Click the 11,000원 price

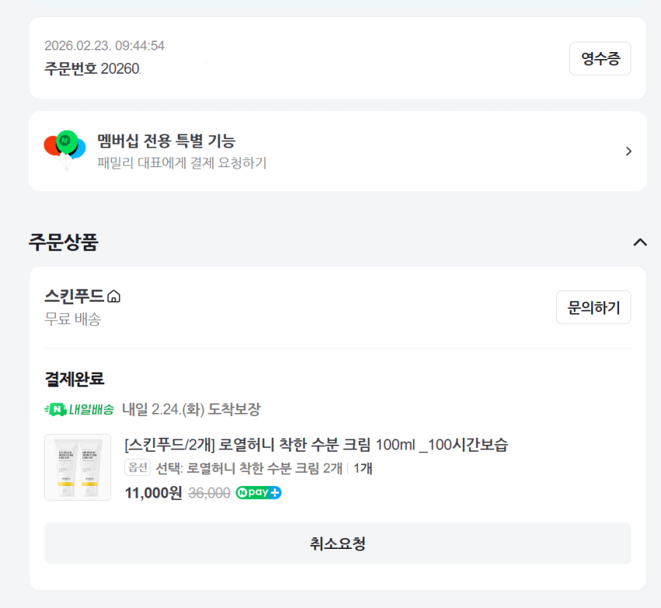(153, 493)
